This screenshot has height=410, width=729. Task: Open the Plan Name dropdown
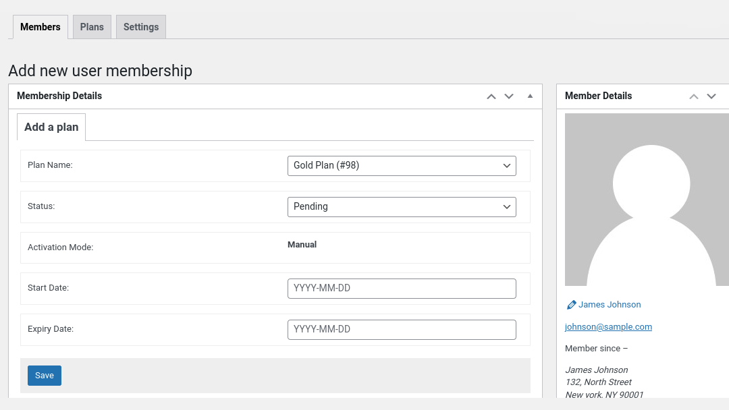[x=402, y=166]
